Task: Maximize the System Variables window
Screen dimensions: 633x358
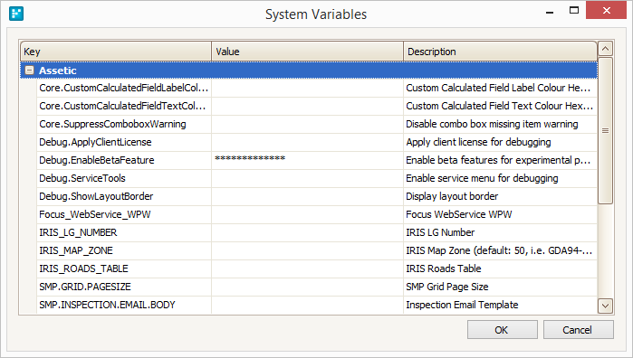Action: (x=574, y=10)
